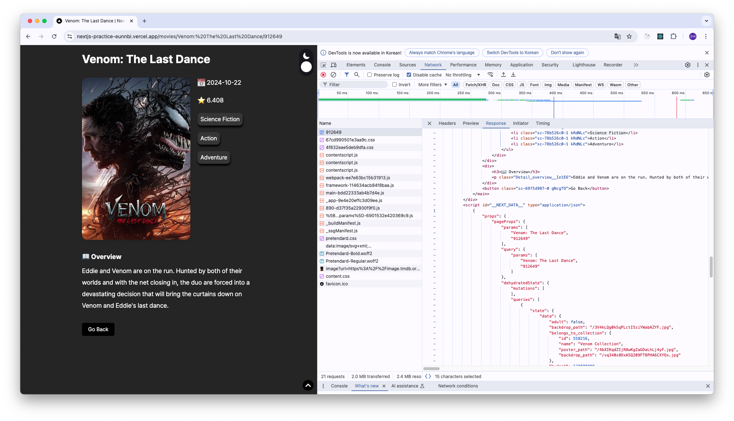Click the stop recording network log icon
Image resolution: width=734 pixels, height=421 pixels.
coord(323,75)
